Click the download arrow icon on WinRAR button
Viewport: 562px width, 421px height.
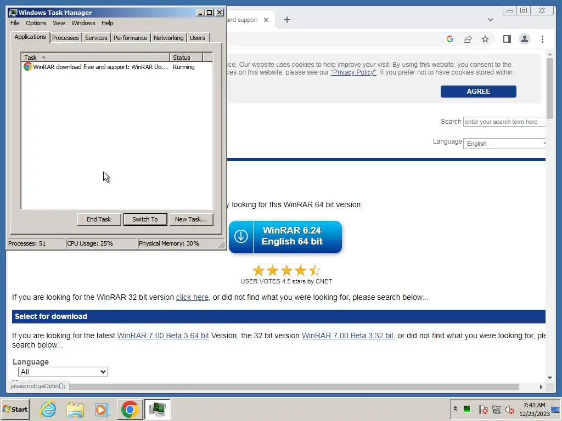coord(241,236)
